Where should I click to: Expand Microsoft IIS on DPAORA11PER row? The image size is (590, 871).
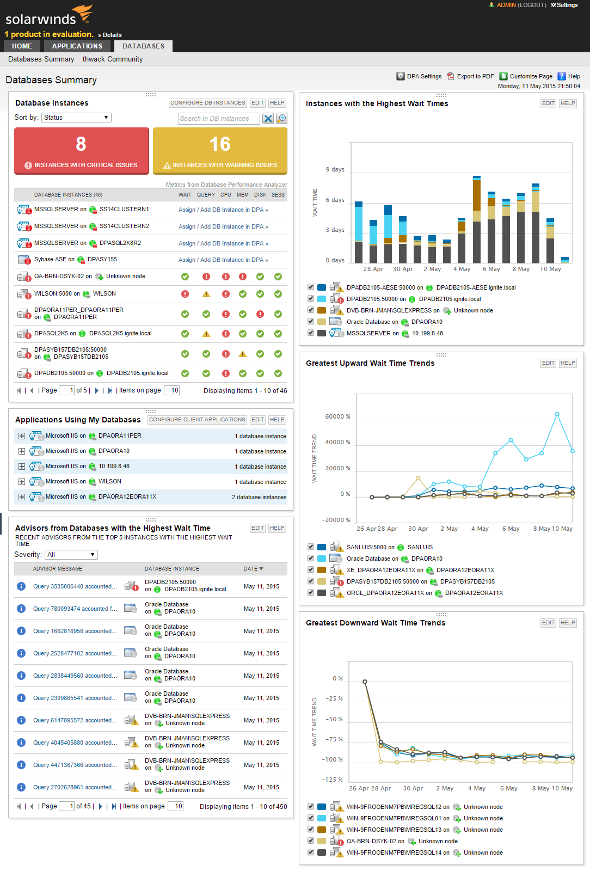pyautogui.click(x=22, y=436)
